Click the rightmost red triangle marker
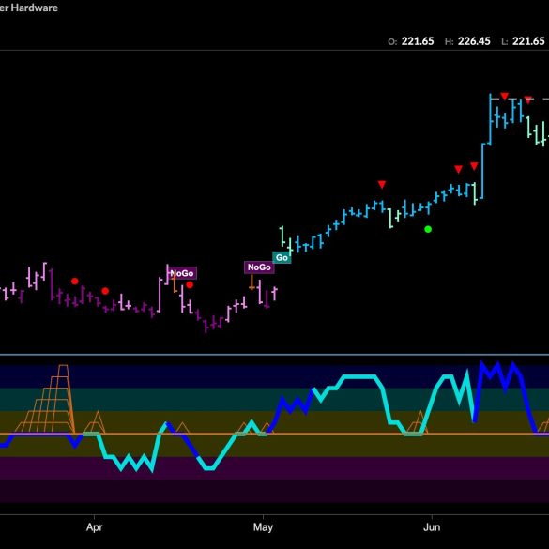Viewport: 549px width, 549px height. (528, 100)
